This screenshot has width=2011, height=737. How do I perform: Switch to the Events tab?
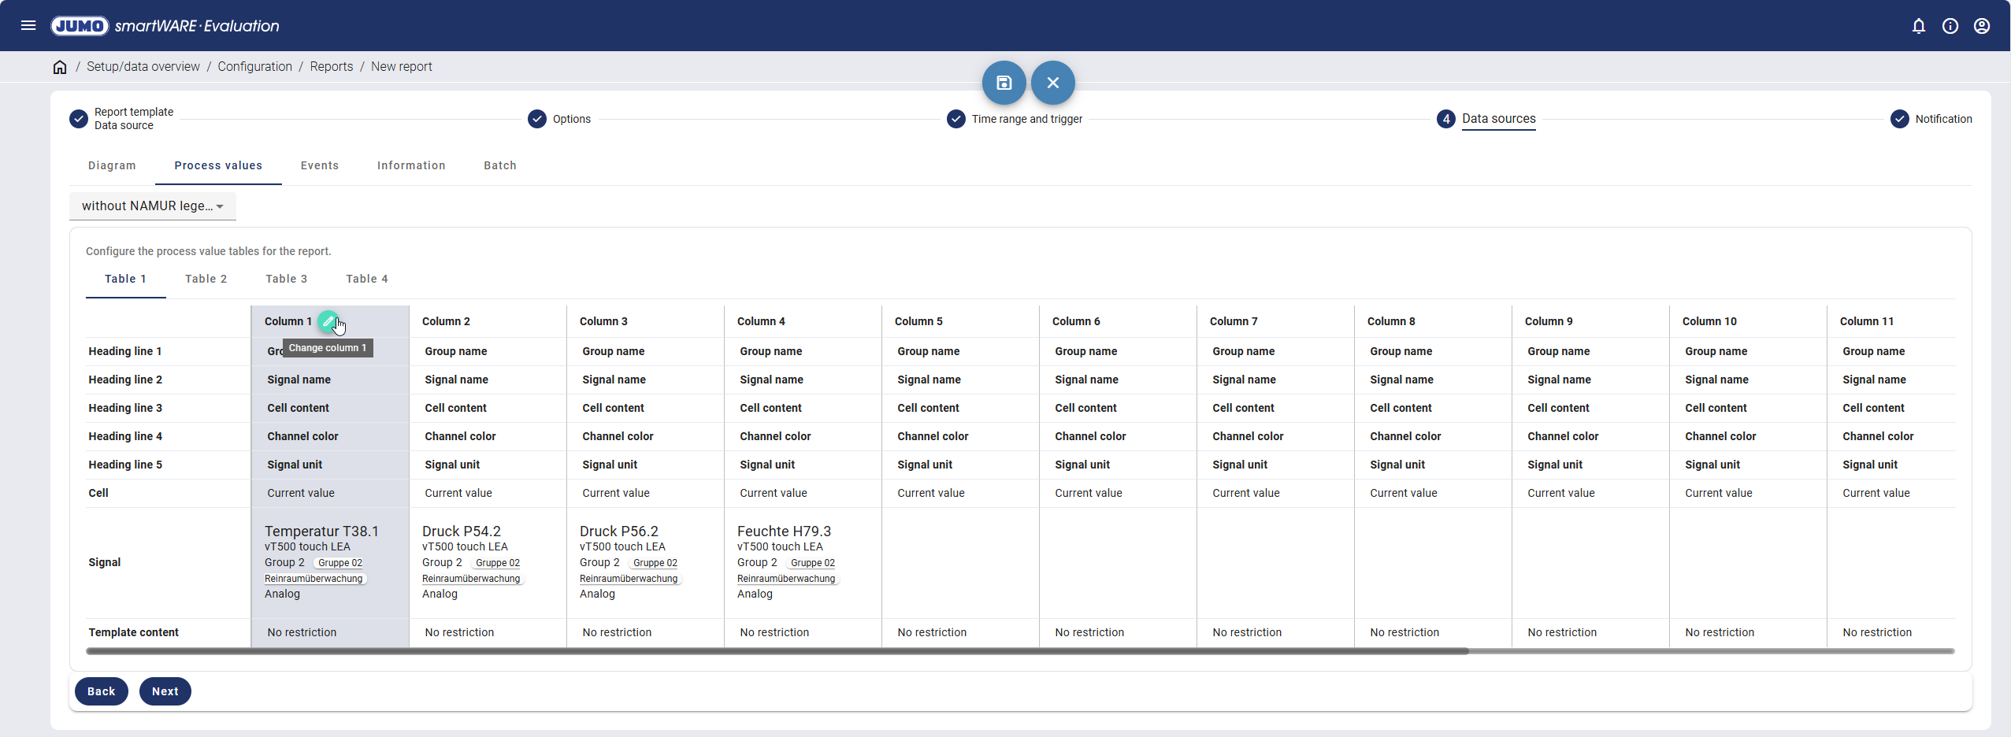(x=319, y=165)
